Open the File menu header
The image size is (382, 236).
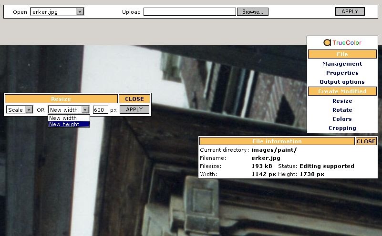tap(342, 54)
